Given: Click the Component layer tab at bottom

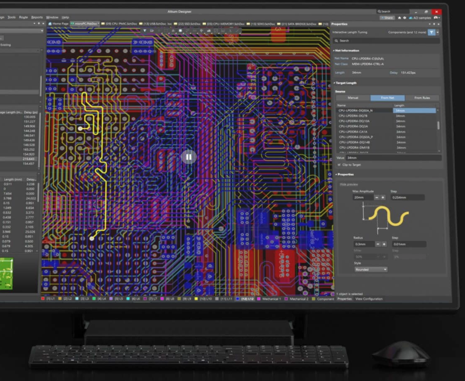Looking at the screenshot, I should pyautogui.click(x=323, y=299).
